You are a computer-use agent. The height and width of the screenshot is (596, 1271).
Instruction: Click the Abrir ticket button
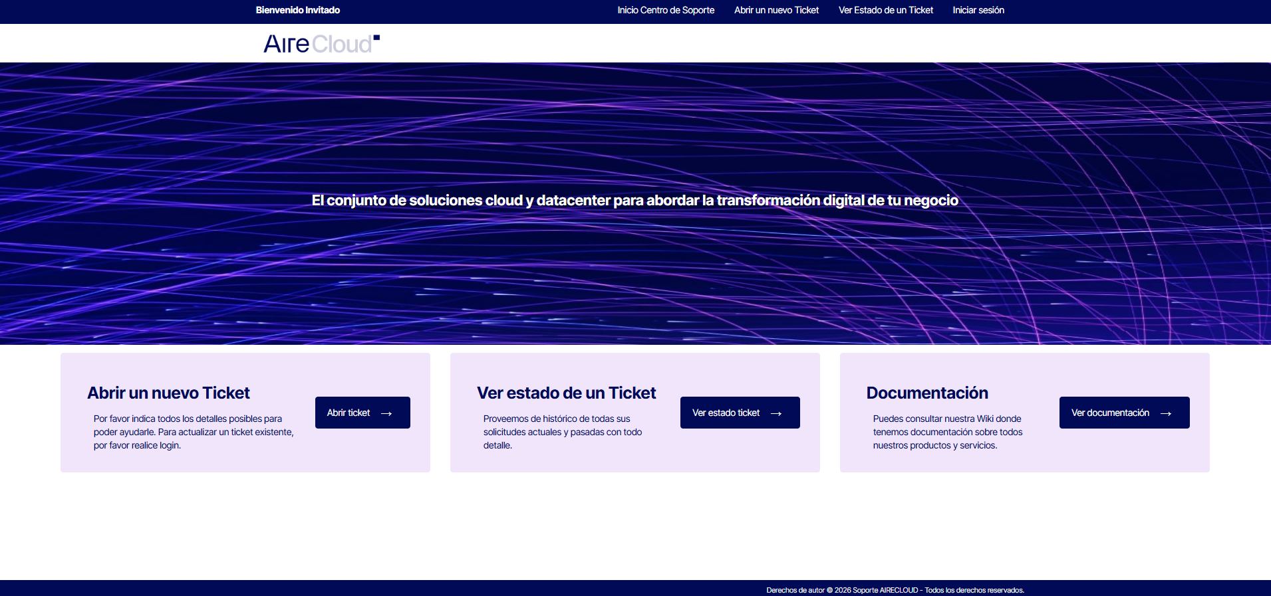coord(362,413)
